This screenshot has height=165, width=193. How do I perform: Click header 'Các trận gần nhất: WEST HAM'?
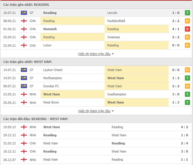click(28, 62)
